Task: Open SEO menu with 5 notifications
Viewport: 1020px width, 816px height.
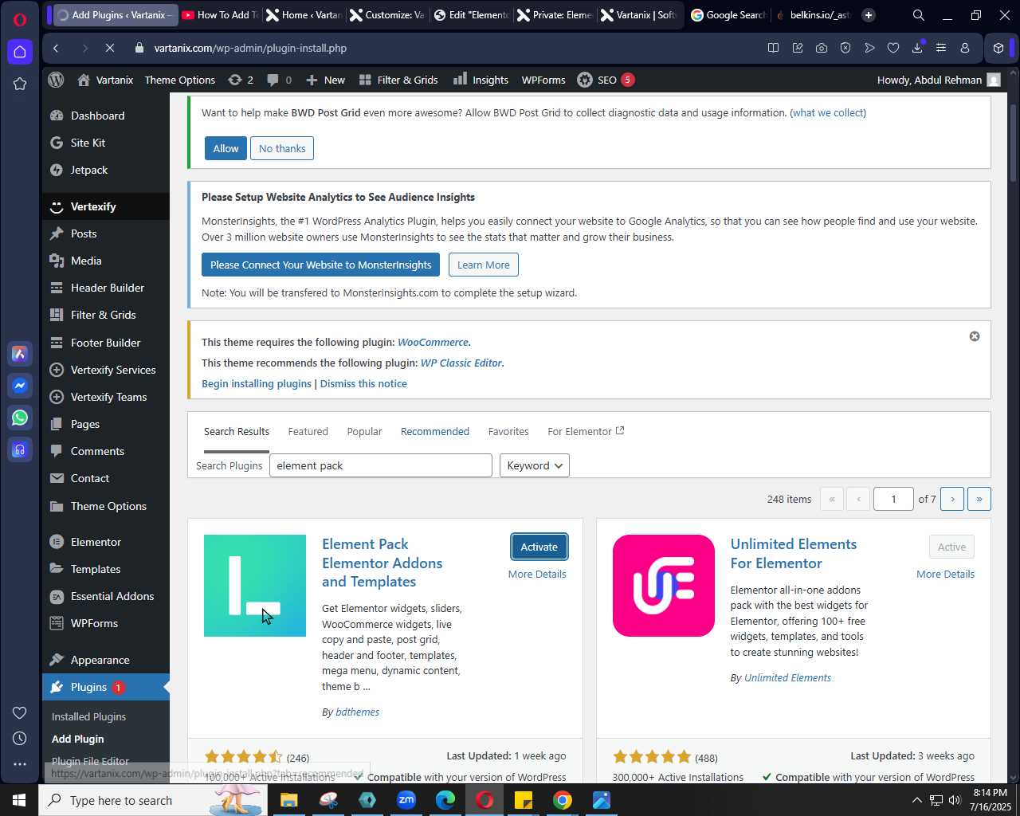Action: (x=606, y=80)
